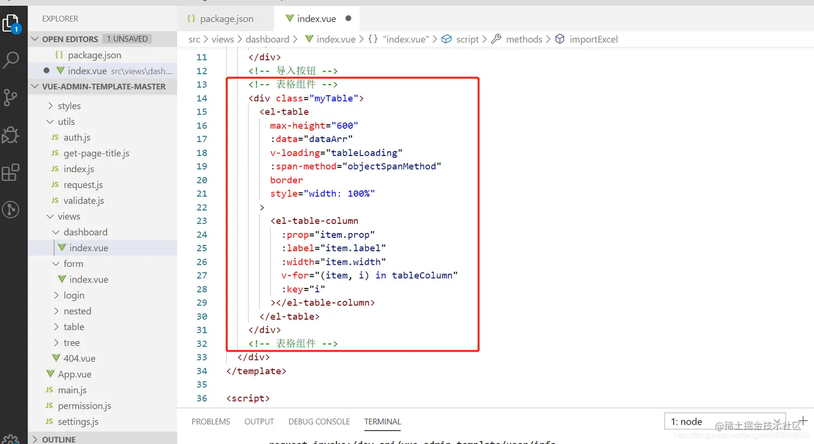The image size is (814, 444).
Task: Open the Extensions view icon
Action: (x=11, y=172)
